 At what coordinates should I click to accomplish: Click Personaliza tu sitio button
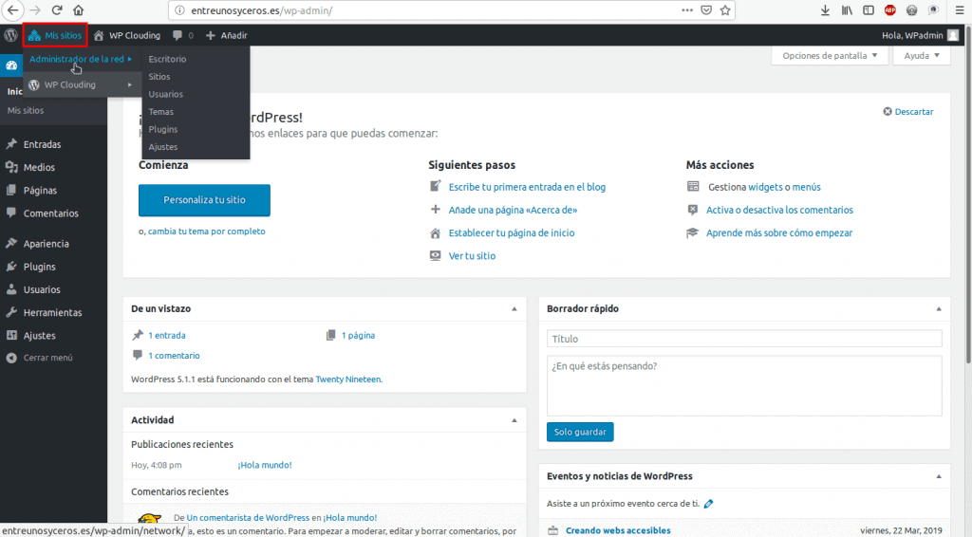[x=204, y=200]
